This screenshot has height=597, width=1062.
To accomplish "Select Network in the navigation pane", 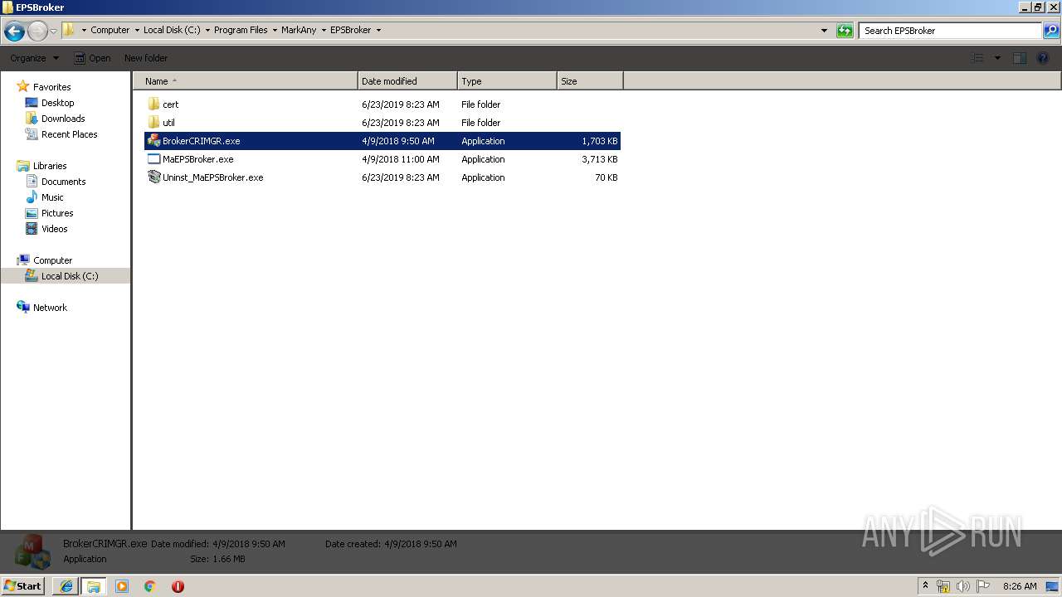I will tap(50, 308).
